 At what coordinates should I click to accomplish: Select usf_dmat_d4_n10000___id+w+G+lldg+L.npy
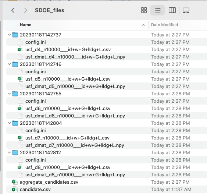pyautogui.click(x=75, y=57)
